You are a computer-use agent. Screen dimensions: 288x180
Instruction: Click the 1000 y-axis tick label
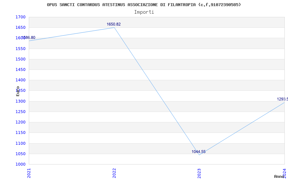(21, 164)
